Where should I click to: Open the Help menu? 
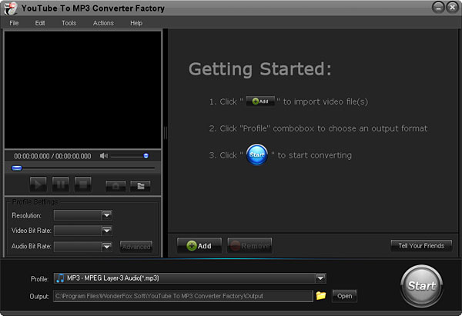(136, 23)
